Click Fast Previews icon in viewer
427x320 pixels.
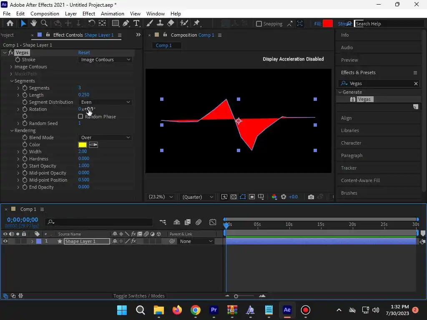[x=224, y=197]
